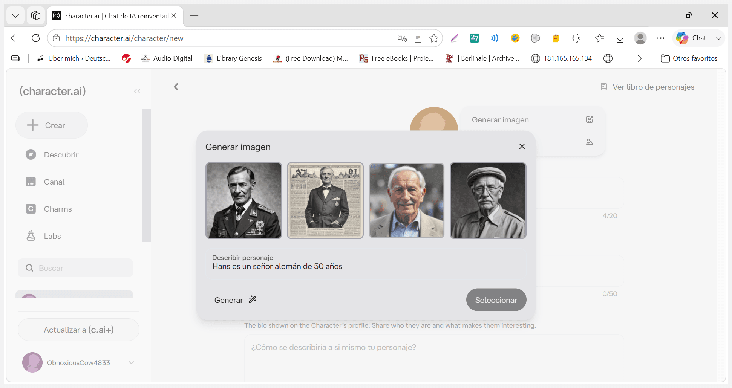
Task: Open tab search dropdown arrow
Action: (x=15, y=15)
